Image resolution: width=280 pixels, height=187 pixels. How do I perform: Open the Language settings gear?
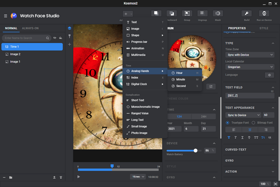(x=269, y=75)
